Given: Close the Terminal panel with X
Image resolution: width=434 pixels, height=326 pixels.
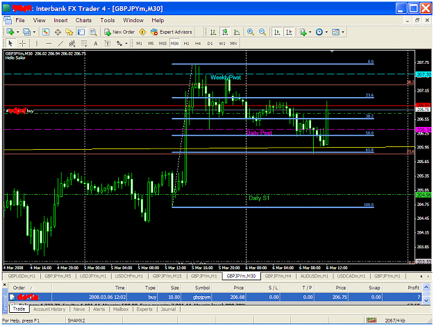Looking at the screenshot, I should [x=4, y=284].
